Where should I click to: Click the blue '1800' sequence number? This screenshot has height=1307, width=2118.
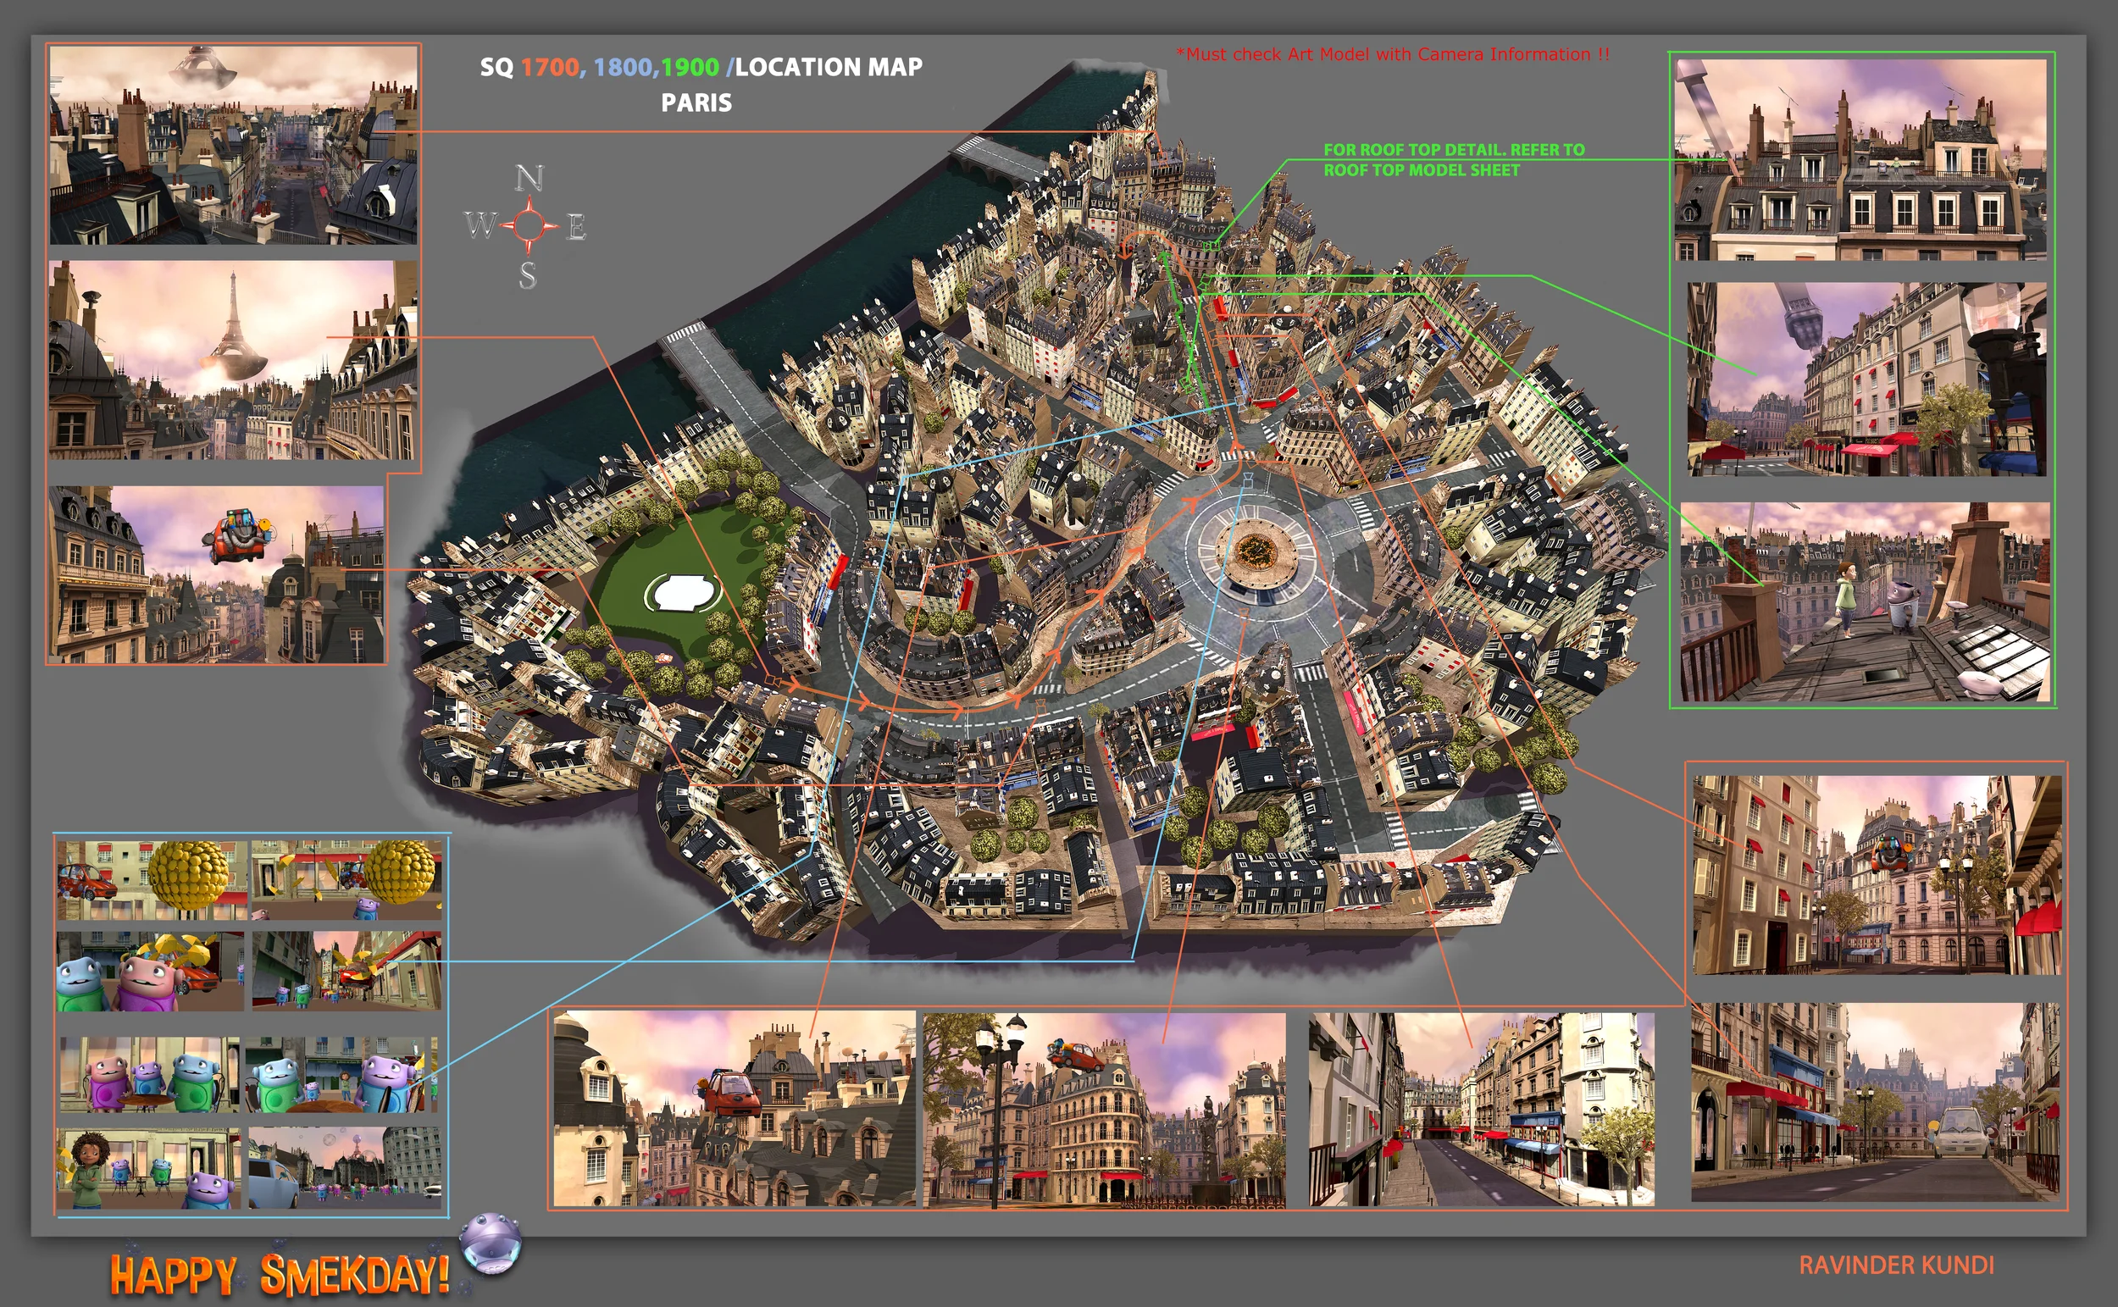tap(622, 67)
